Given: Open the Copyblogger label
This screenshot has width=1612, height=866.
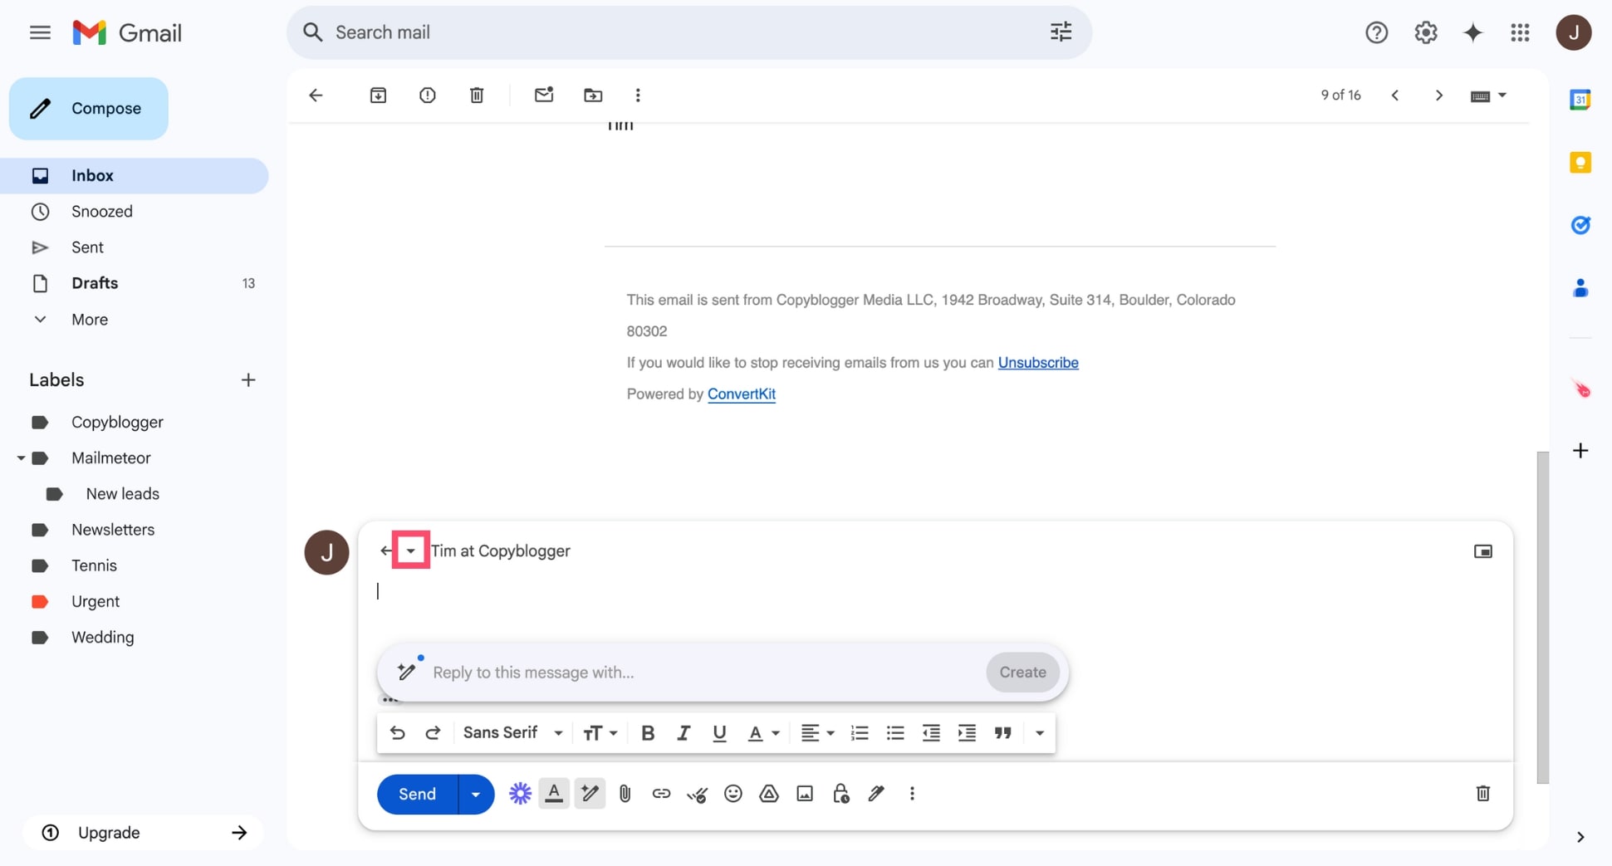Looking at the screenshot, I should (117, 422).
